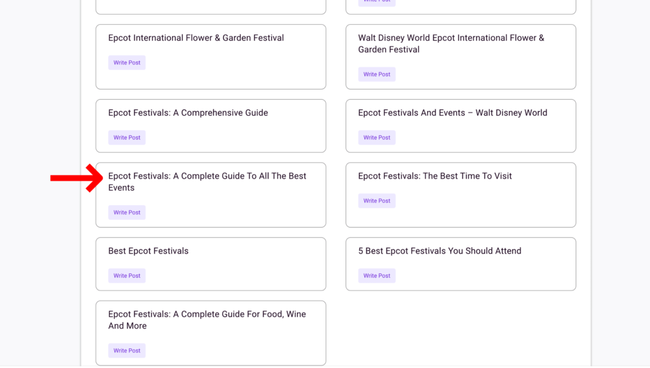
Task: Select title 'Epcot Festivals And Events – Walt Disney World'
Action: coord(453,113)
